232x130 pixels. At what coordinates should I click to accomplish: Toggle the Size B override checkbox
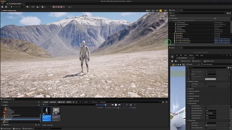(x=191, y=74)
